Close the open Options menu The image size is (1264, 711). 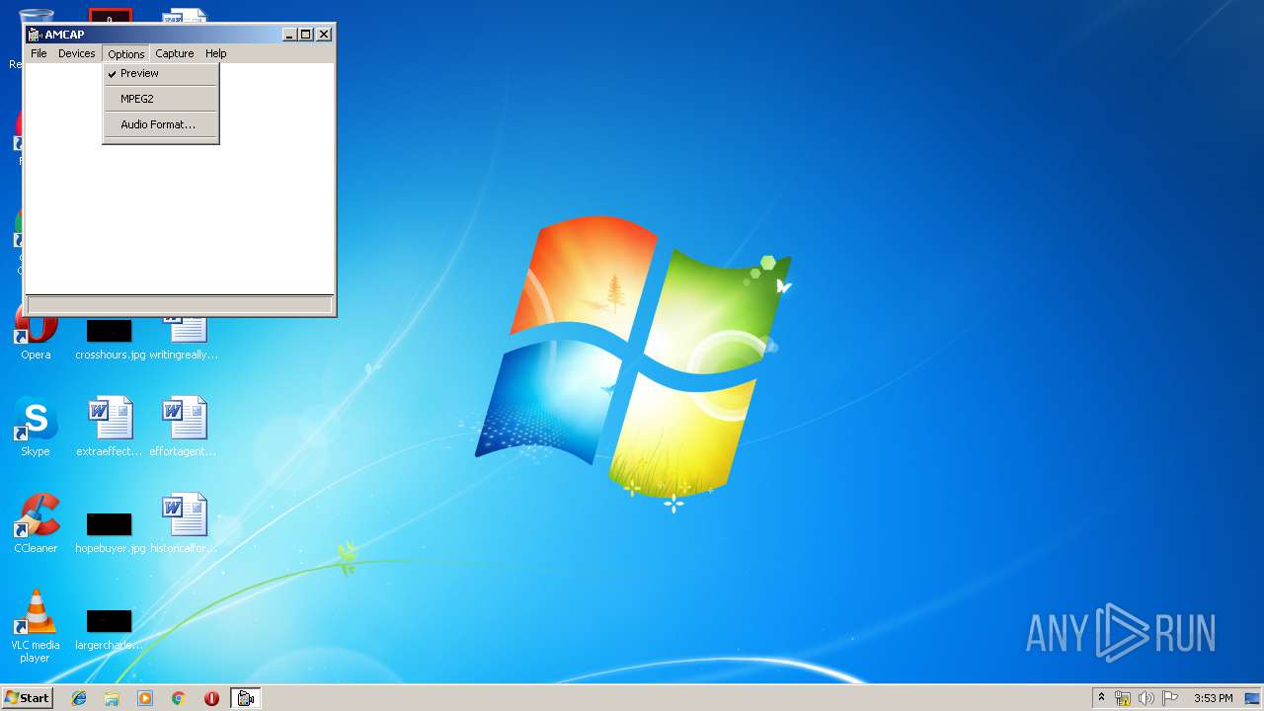click(125, 53)
